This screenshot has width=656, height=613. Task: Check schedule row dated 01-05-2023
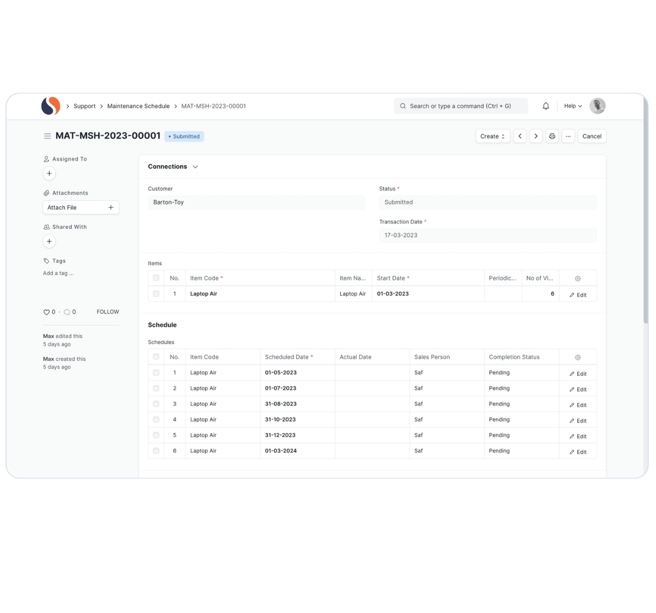tap(156, 373)
